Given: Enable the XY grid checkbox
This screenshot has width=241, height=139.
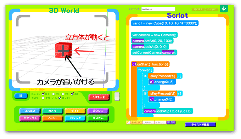Looking at the screenshot, I should click(53, 94).
